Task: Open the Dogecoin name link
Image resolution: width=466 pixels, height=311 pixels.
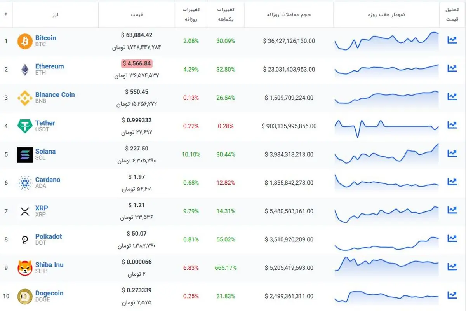Action: coord(49,294)
